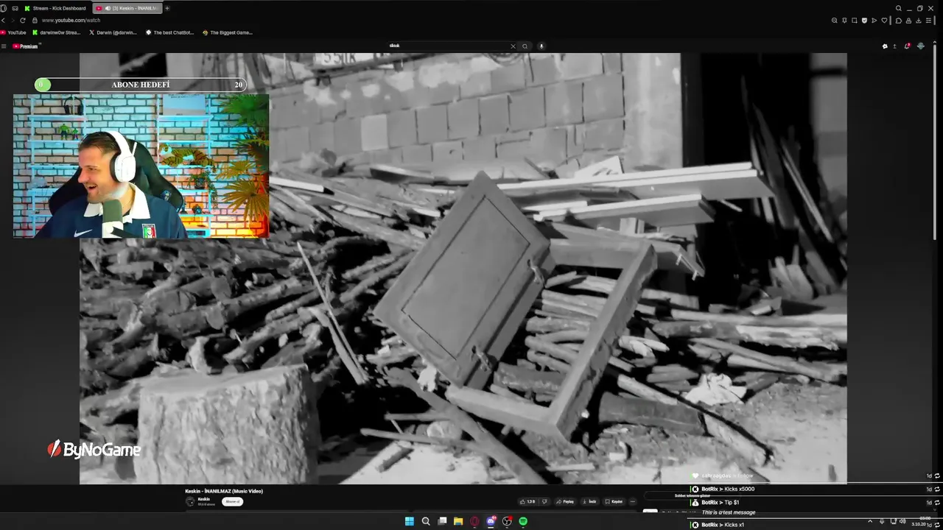
Task: Open the browser downloads icon
Action: click(x=919, y=21)
